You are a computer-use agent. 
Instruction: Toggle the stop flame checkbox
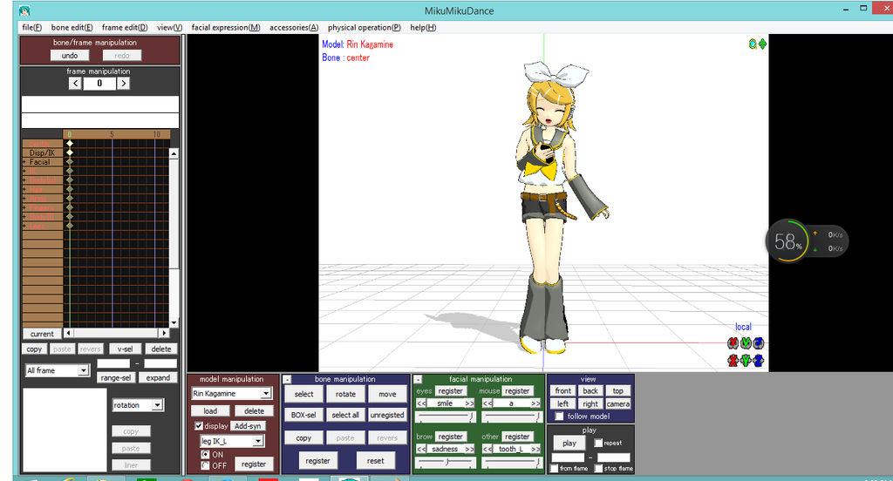click(598, 468)
